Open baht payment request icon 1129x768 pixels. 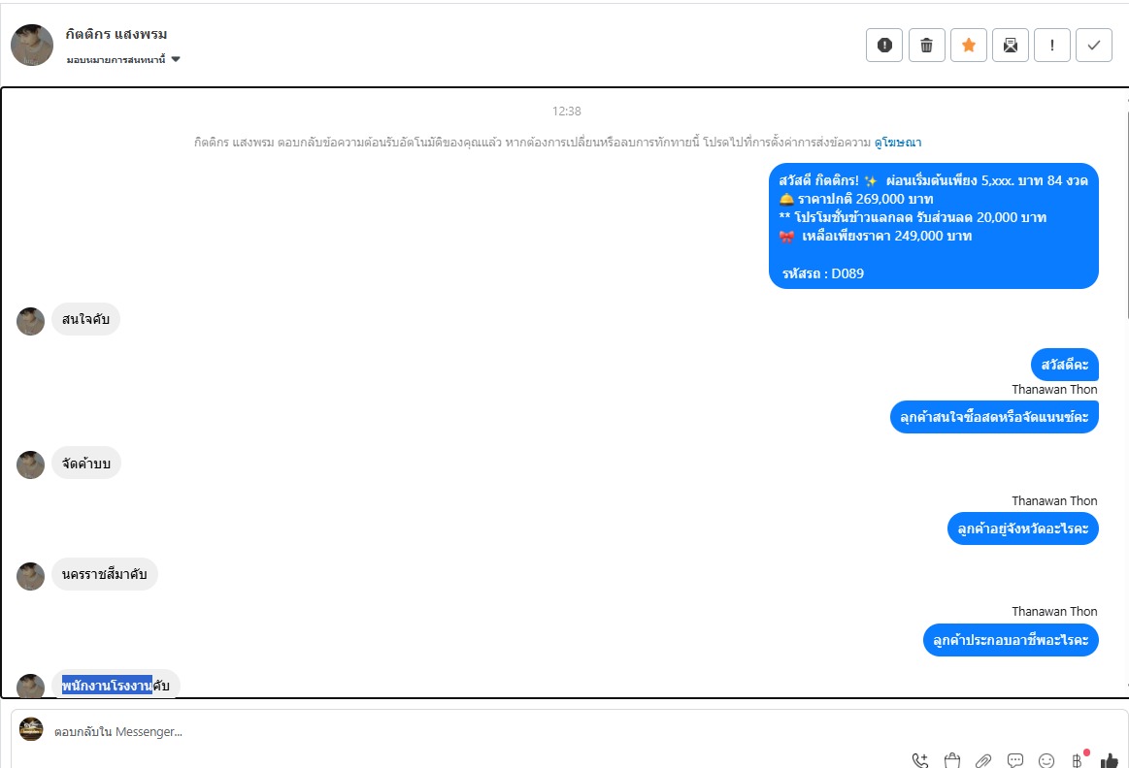pos(1078,759)
